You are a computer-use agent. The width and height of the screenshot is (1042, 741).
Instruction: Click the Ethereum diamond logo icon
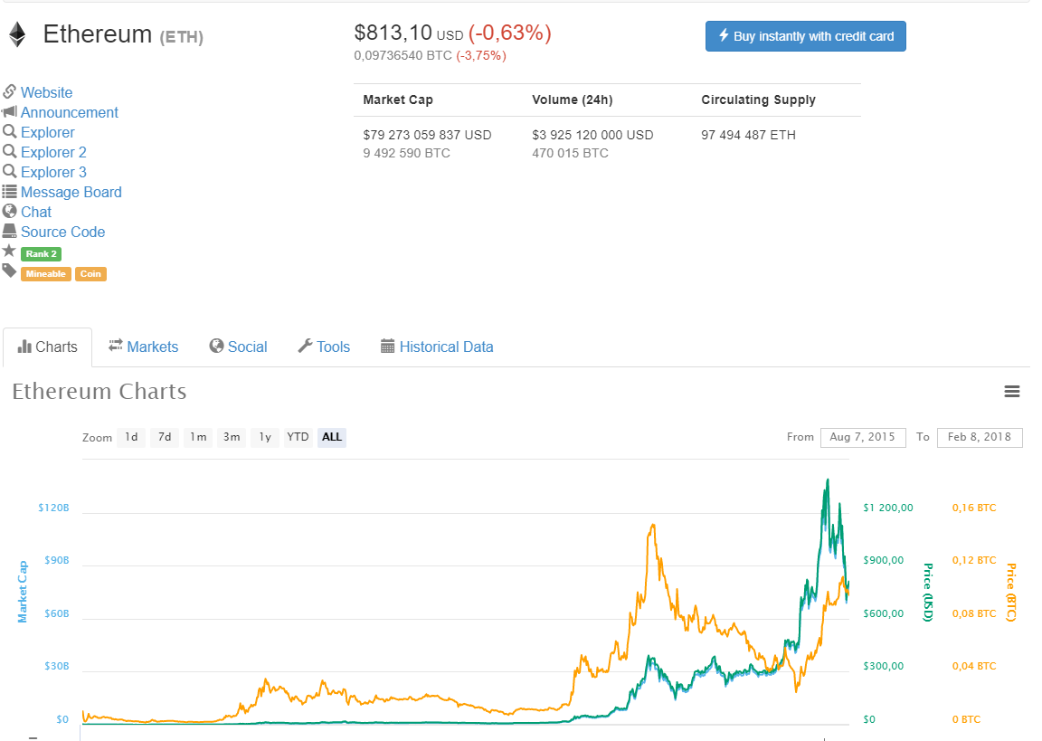pos(17,35)
